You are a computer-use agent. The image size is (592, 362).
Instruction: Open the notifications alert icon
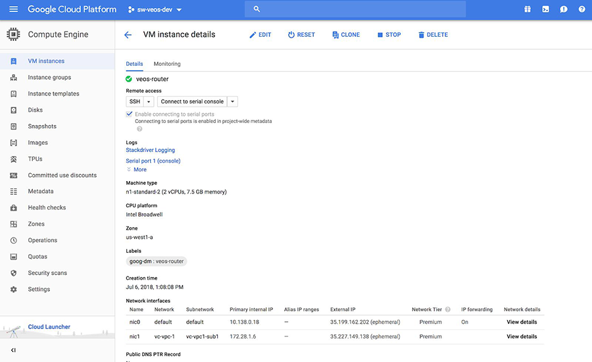564,9
